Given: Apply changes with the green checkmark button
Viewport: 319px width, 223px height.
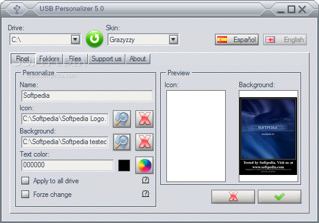Looking at the screenshot, I should (x=279, y=196).
